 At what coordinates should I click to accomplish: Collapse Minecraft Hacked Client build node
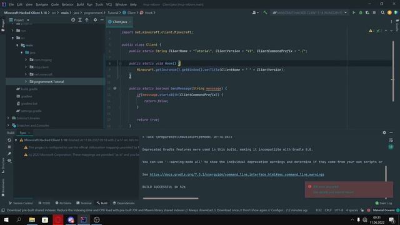[16, 140]
